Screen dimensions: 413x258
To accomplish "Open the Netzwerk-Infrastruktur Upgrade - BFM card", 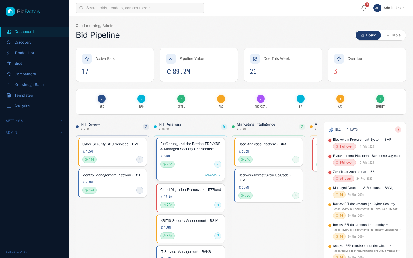I will [x=268, y=186].
